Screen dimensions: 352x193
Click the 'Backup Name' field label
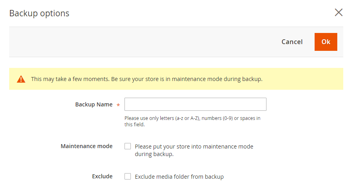94,104
